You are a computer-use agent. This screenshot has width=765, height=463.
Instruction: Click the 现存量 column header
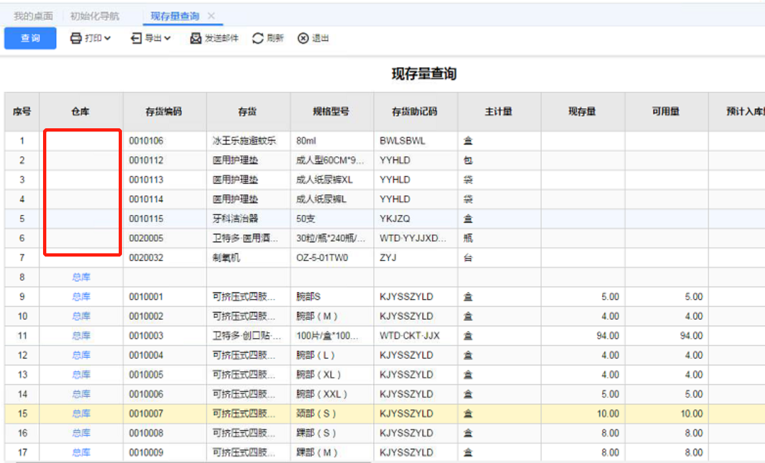(582, 111)
